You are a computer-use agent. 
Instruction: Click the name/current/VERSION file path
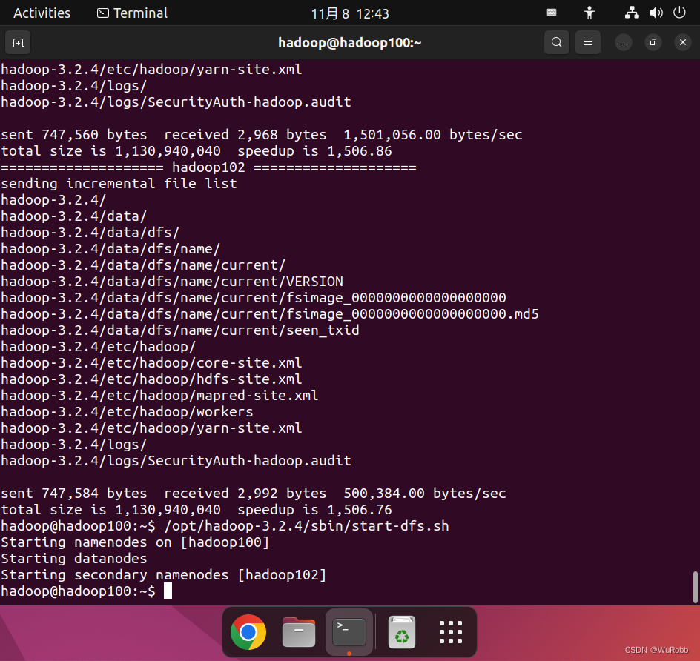click(x=172, y=282)
